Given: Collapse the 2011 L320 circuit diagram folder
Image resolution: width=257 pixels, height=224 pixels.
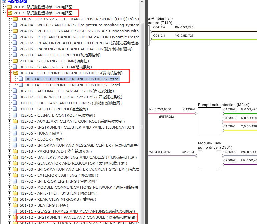Looking at the screenshot, I should pyautogui.click(x=3, y=12).
